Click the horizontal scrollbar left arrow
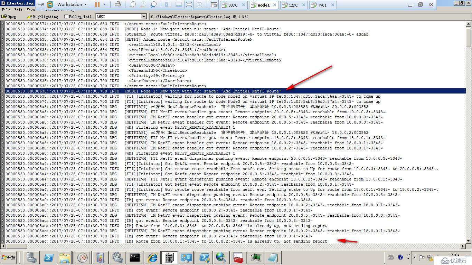Viewport: 472px width, 265px height. click(3, 246)
